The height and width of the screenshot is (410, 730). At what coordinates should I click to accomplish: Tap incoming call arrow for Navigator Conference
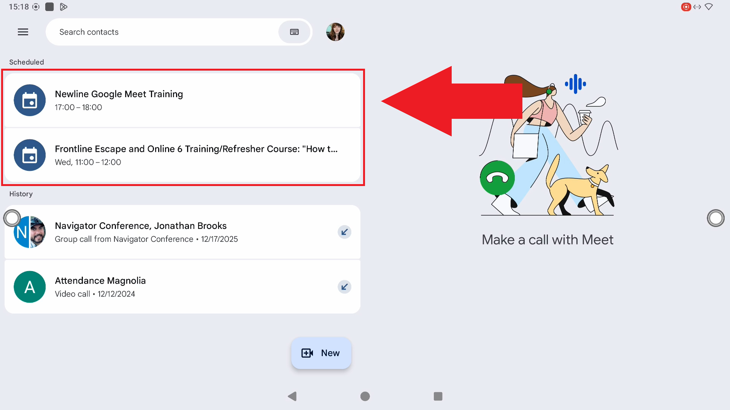(x=344, y=232)
